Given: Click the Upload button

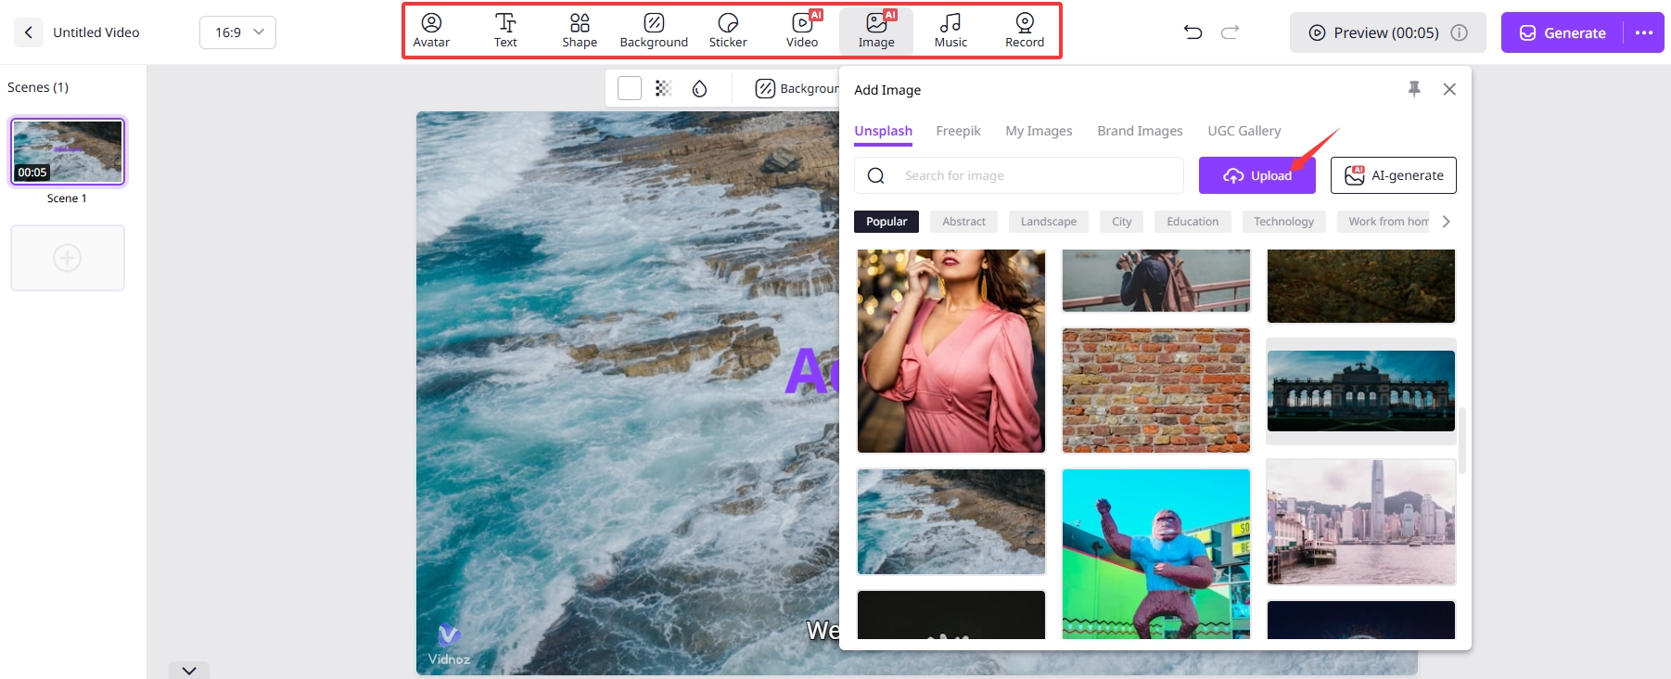Looking at the screenshot, I should (1256, 175).
